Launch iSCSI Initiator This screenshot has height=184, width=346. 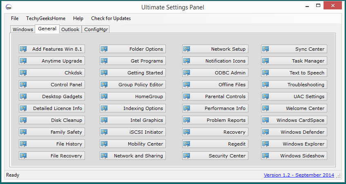133,132
